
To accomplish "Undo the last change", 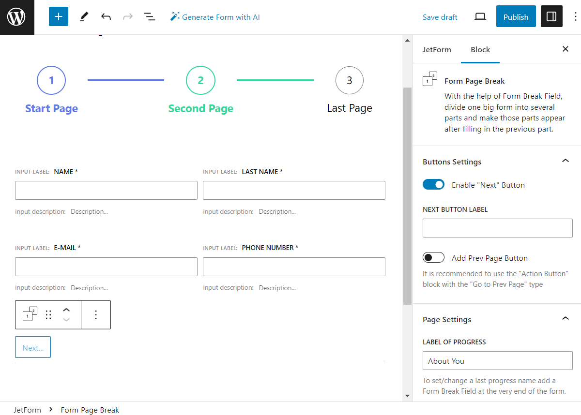I will (106, 16).
